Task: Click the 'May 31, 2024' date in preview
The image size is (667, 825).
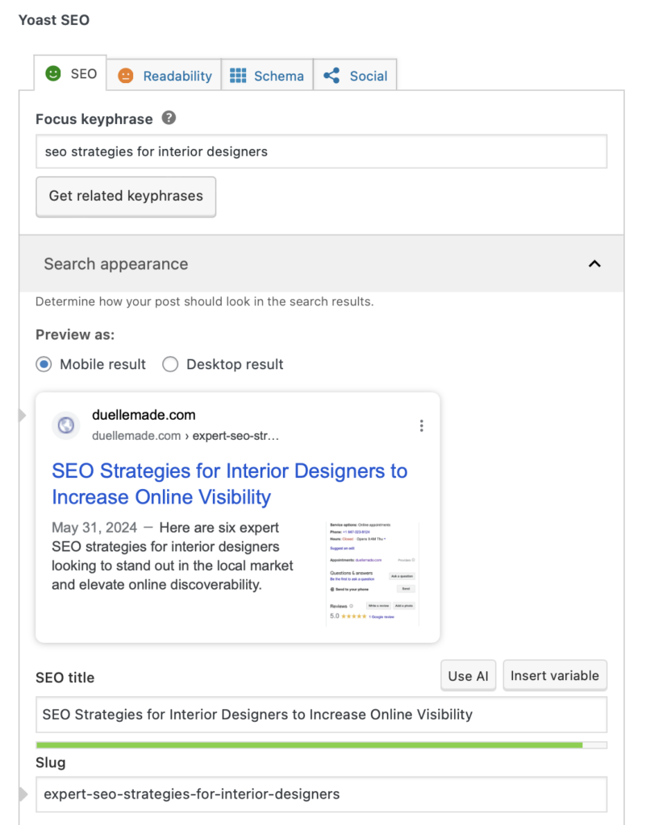Action: (x=94, y=527)
